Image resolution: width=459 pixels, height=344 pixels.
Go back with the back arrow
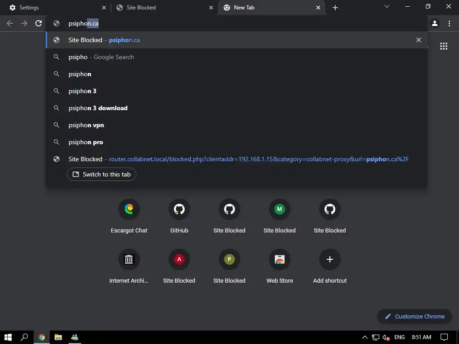10,23
